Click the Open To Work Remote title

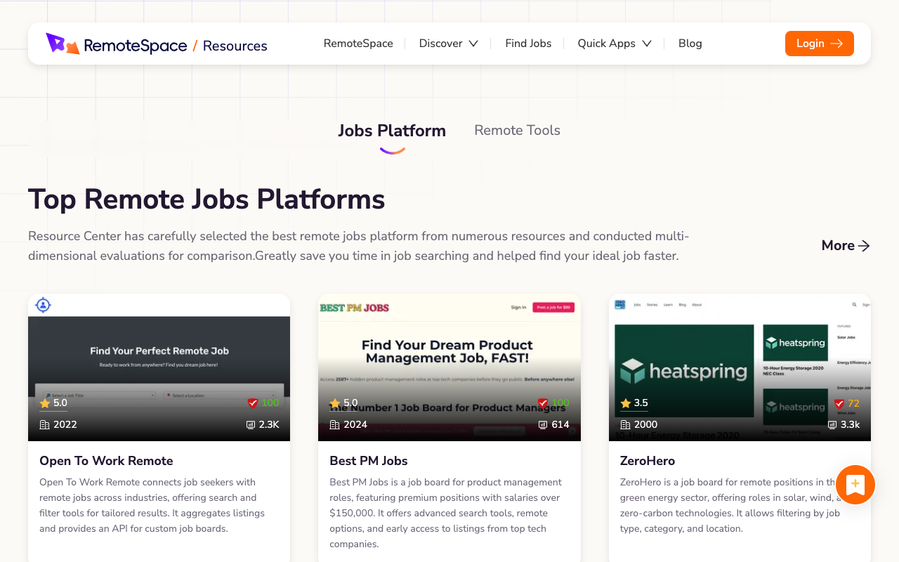(106, 461)
